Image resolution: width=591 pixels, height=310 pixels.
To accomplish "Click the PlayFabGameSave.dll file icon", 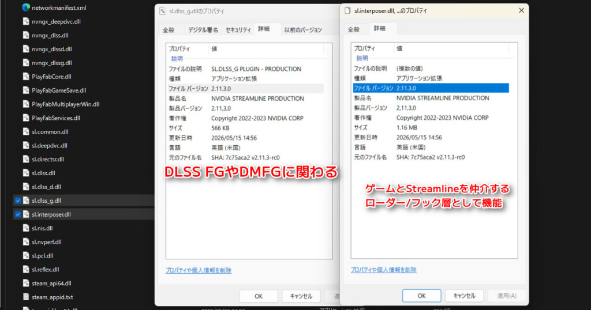I will tap(26, 90).
